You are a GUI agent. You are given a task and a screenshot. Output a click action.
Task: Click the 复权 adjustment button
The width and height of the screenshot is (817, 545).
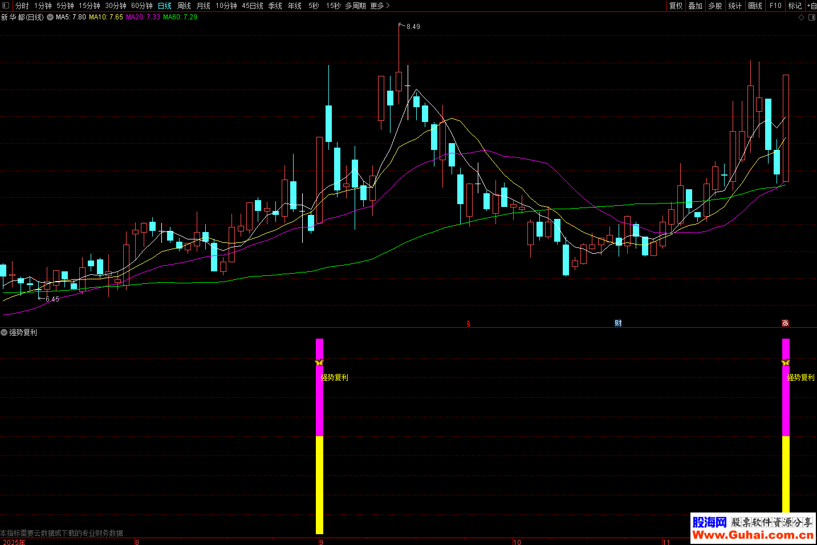[676, 6]
